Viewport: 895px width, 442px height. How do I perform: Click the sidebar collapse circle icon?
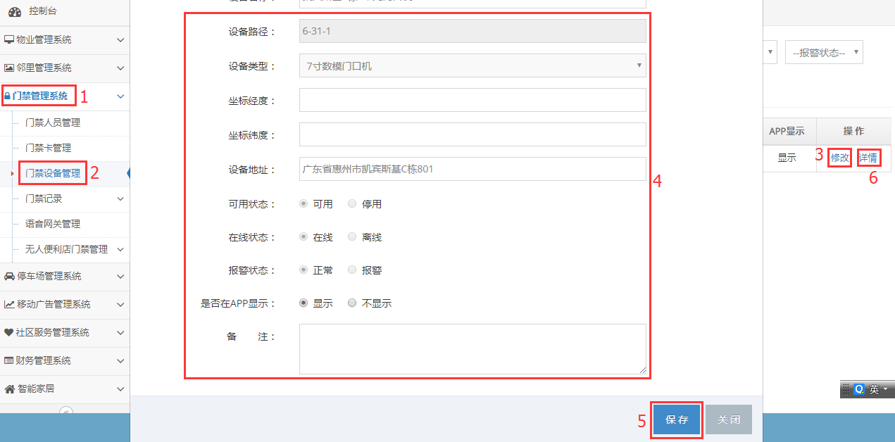click(65, 412)
